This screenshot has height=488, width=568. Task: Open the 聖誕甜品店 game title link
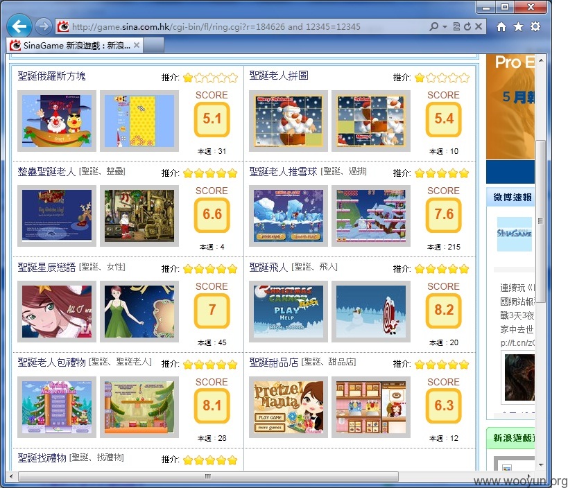pyautogui.click(x=273, y=362)
